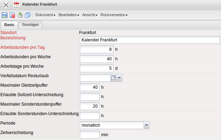Click the Periode label

coord(8,123)
